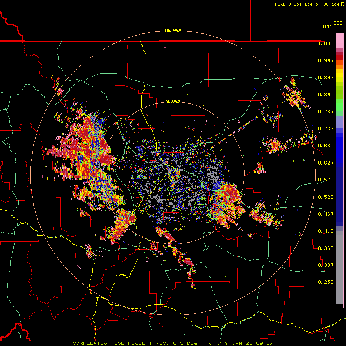346x346 pixels.
Task: Click the 0.5 DEG elevation text in the caption
Action: coord(186,343)
